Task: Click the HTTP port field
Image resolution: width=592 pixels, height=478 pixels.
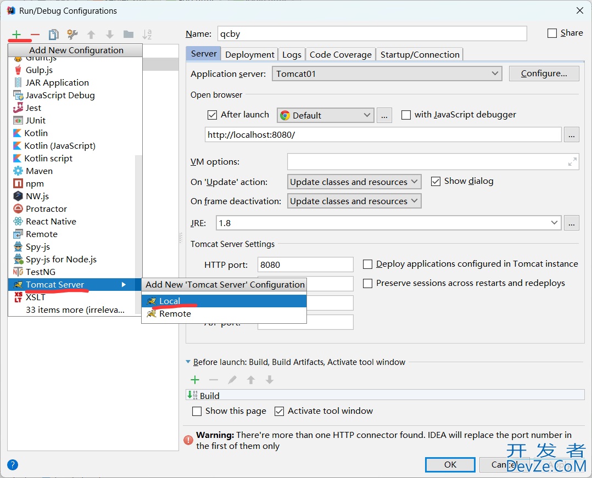Action: 305,265
